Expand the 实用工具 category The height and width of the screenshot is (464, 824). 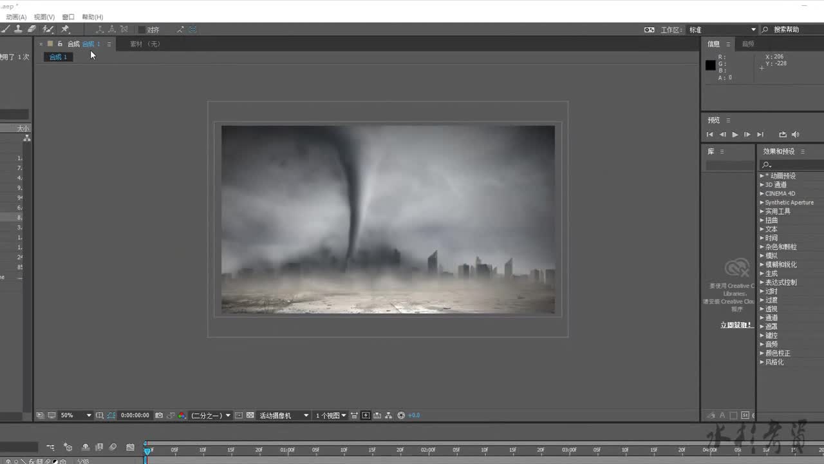(762, 211)
